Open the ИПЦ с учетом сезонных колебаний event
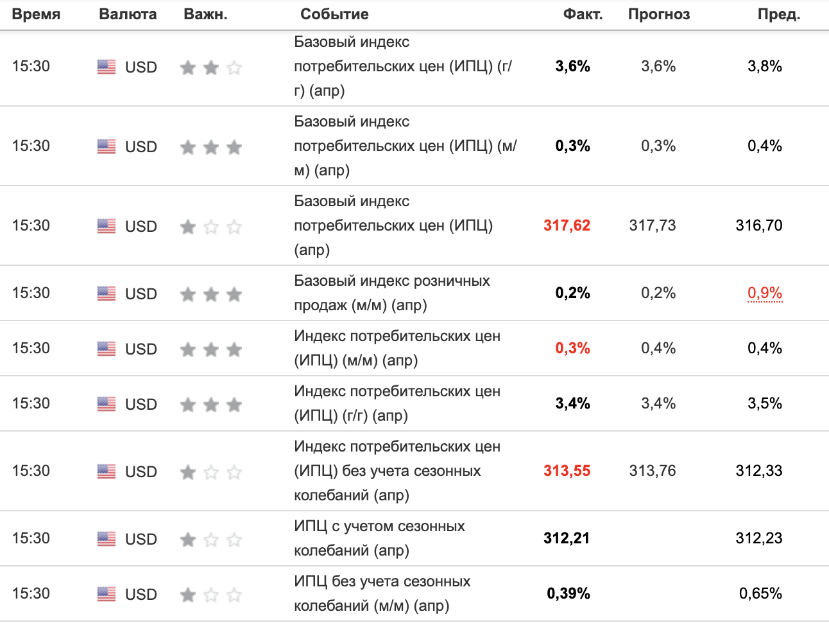 point(379,538)
